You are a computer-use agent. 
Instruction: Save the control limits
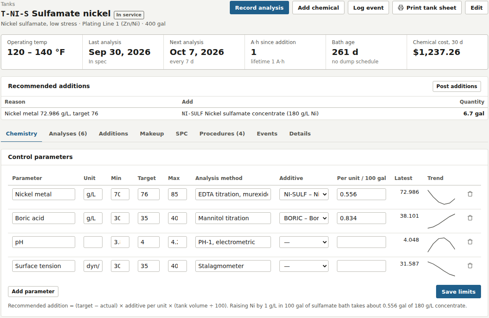click(x=458, y=292)
